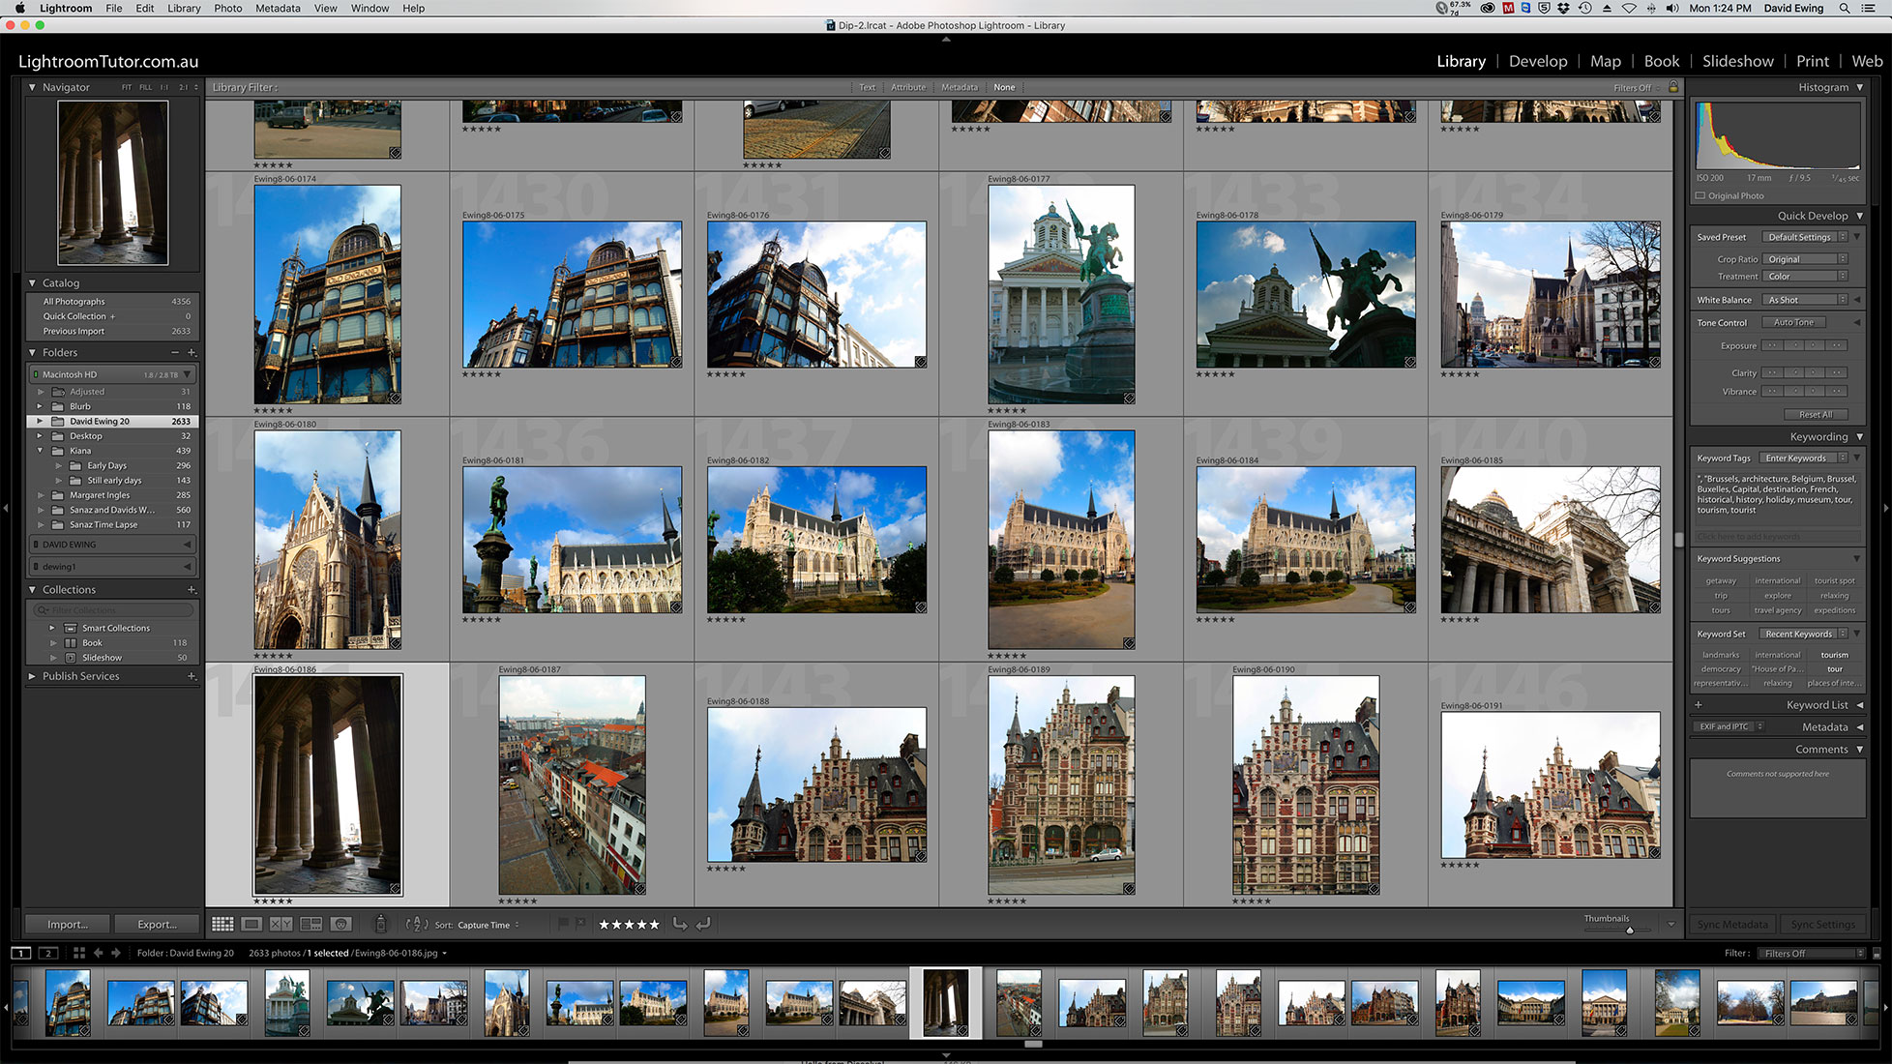The image size is (1892, 1064).
Task: Open People face view icon
Action: [340, 924]
